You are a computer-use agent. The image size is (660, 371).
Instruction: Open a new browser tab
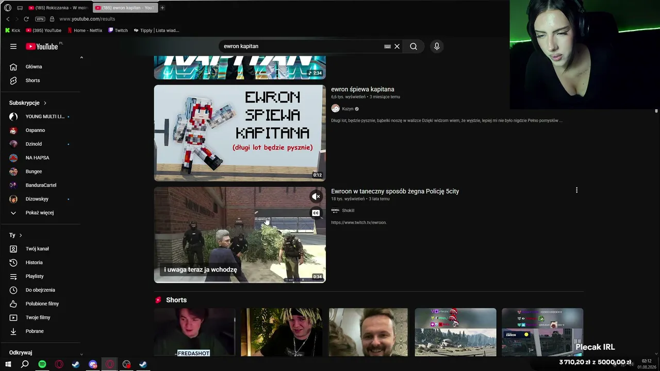162,8
